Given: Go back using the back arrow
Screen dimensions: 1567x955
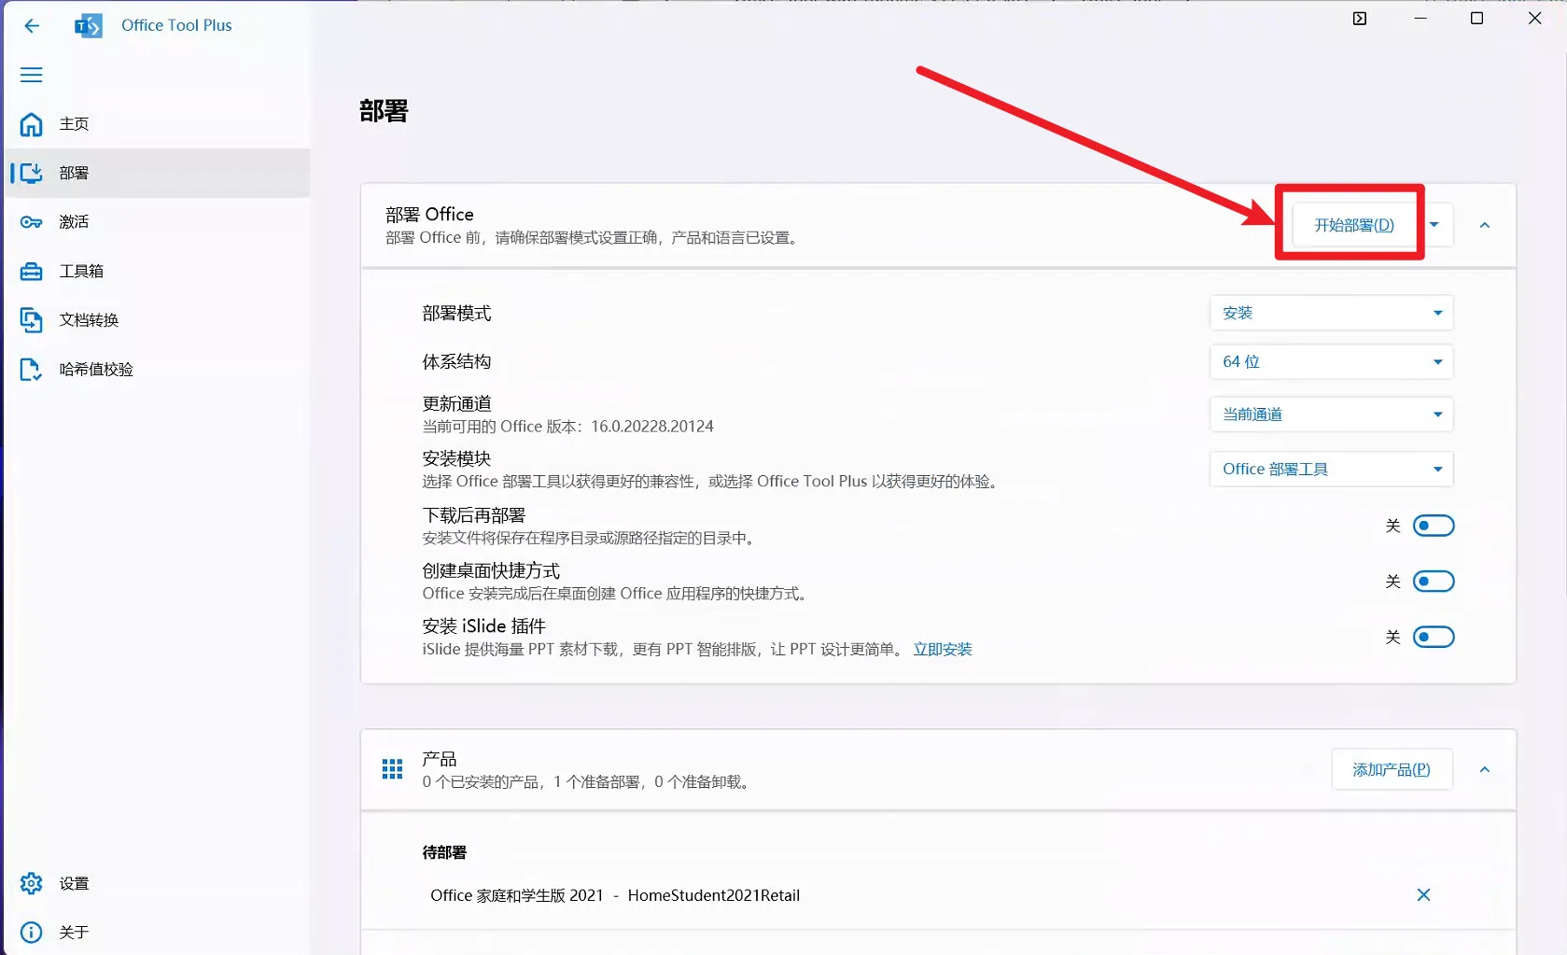Looking at the screenshot, I should [32, 26].
